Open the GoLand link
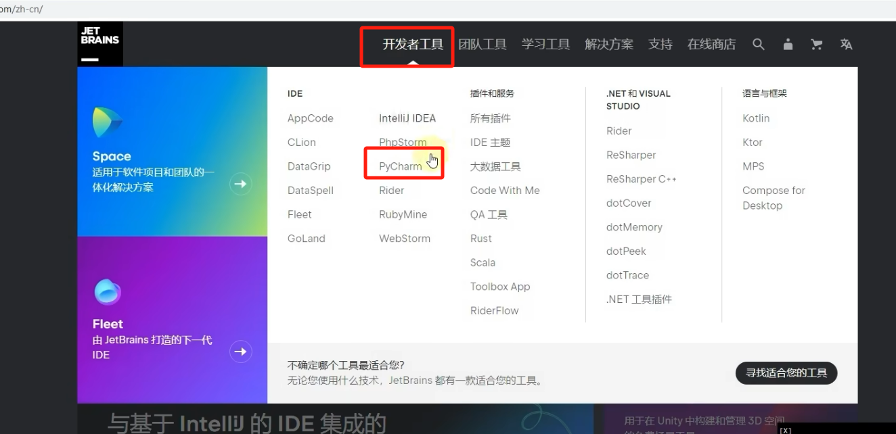 307,239
